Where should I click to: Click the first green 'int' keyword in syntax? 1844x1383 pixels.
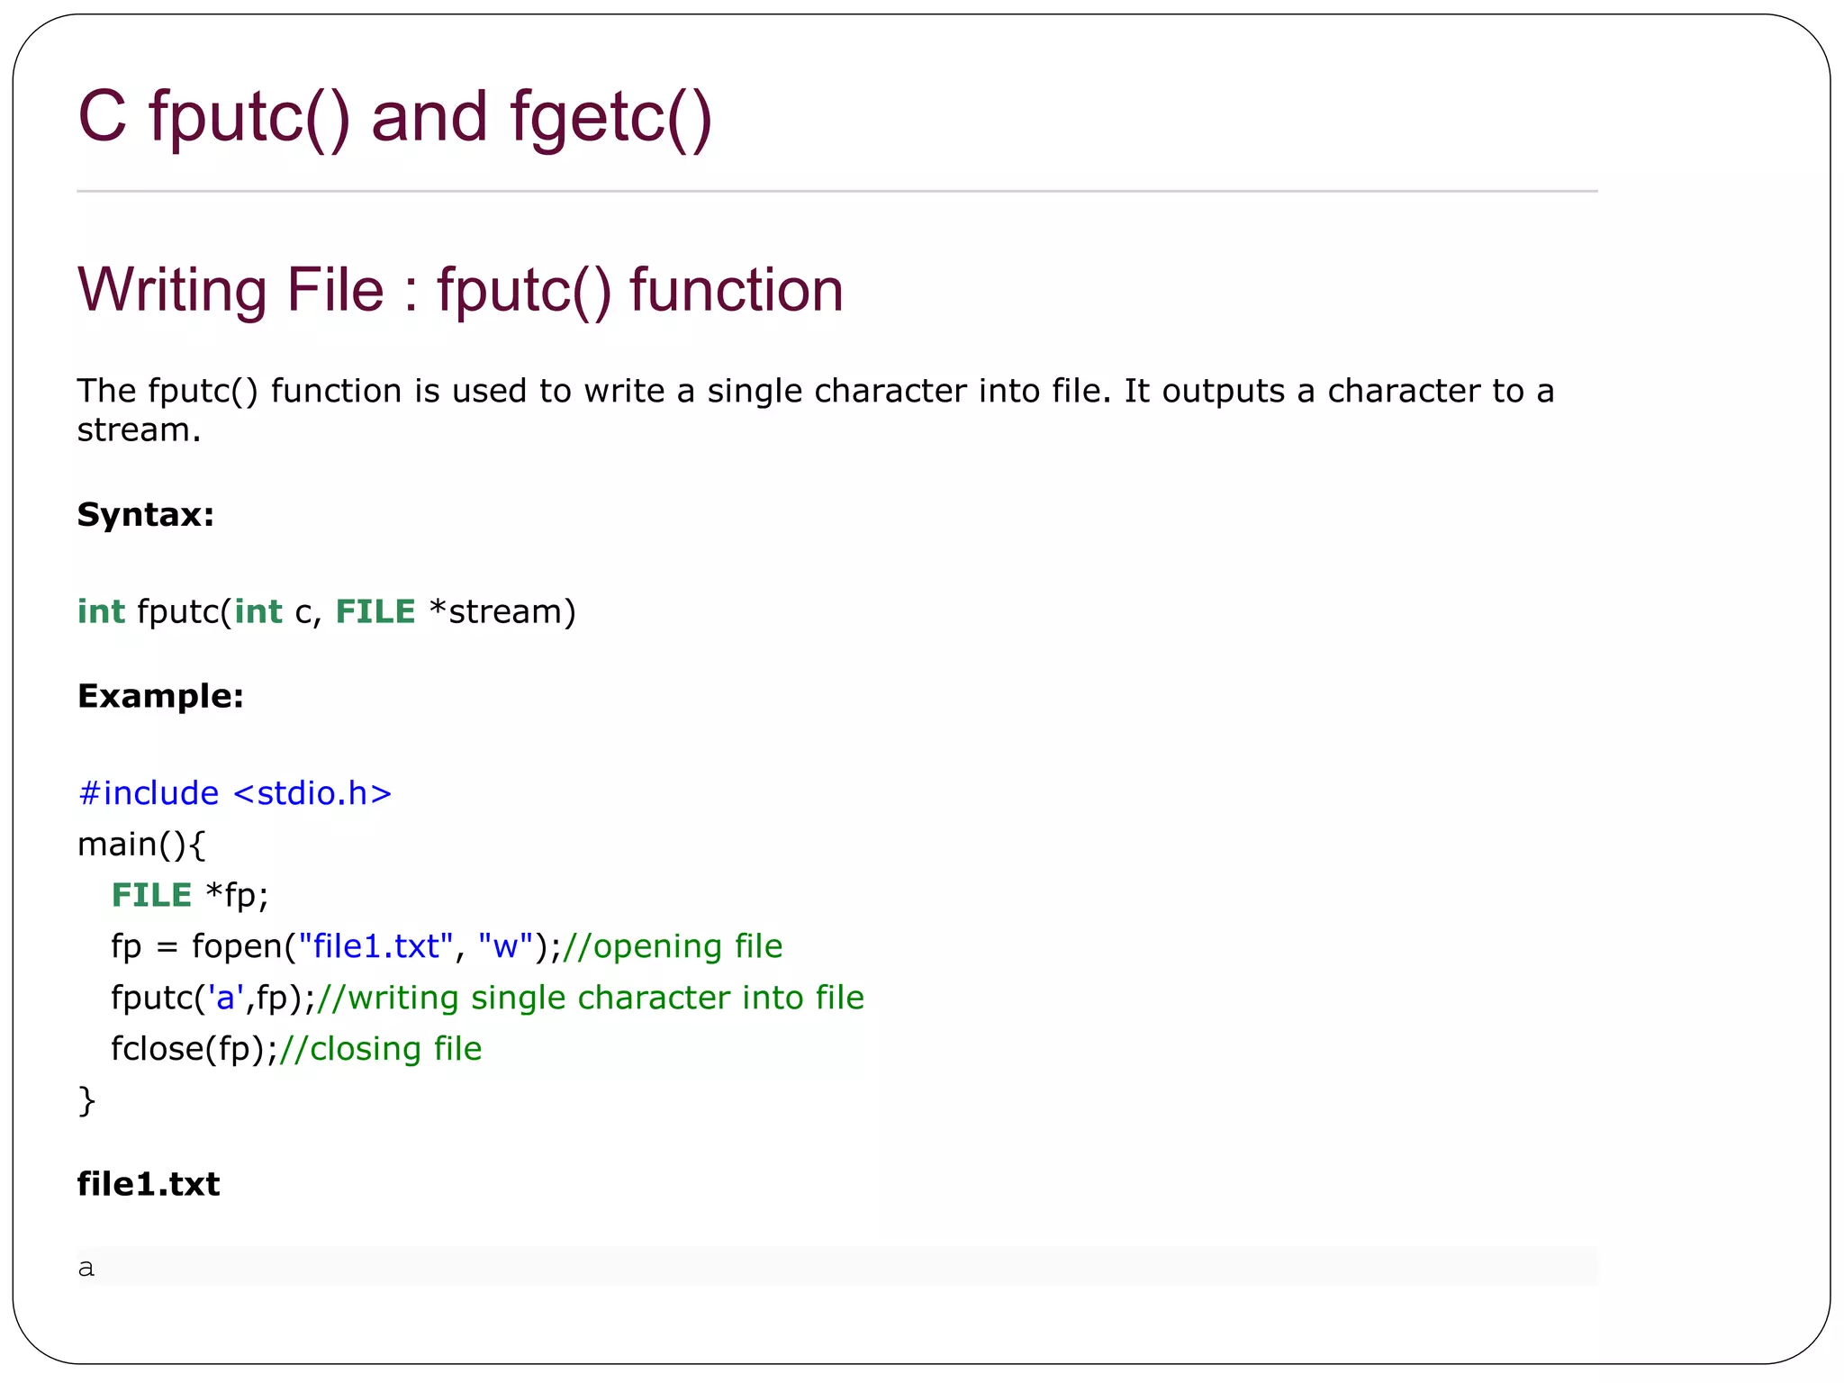[x=101, y=611]
